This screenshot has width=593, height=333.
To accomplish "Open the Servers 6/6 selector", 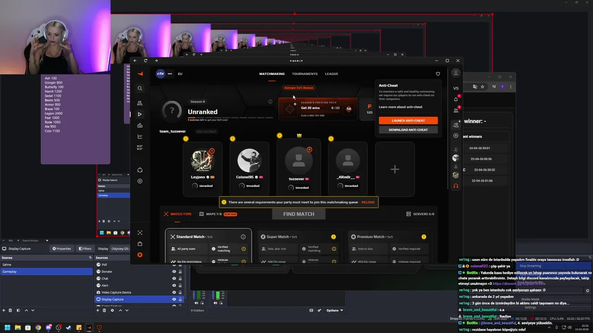I will click(420, 214).
